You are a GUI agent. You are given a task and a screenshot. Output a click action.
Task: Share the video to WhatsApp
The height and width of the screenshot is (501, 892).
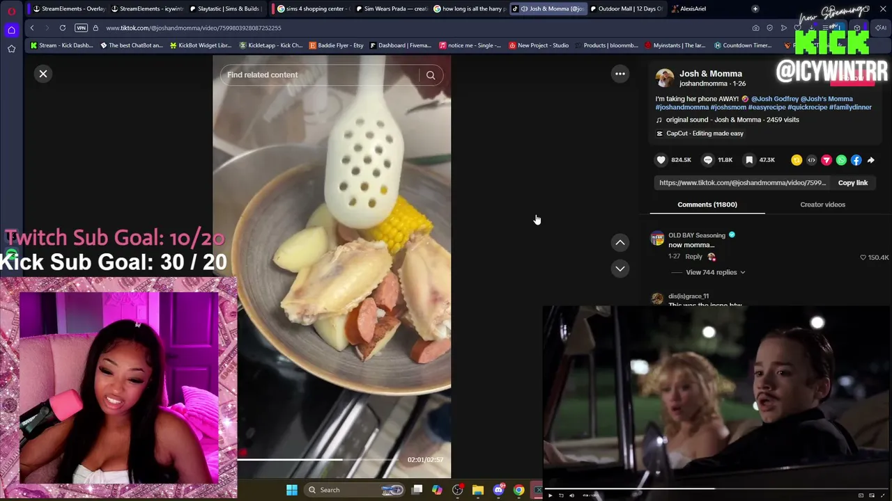tap(841, 160)
